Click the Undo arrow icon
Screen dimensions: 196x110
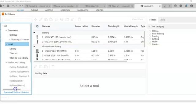[x=13, y=6]
